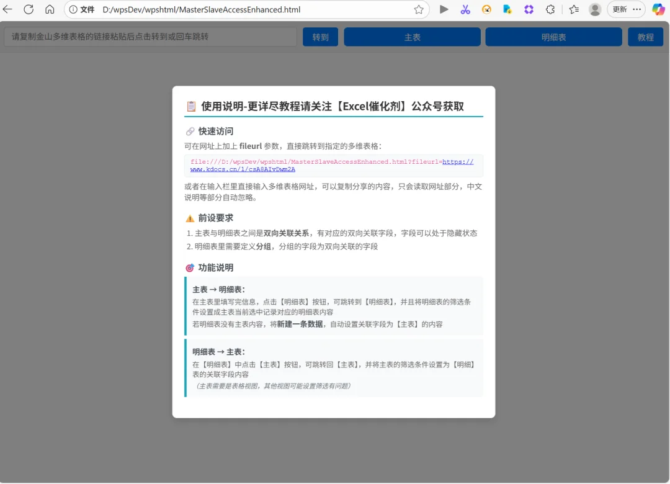Click the address bar URL text
This screenshot has width=670, height=484.
point(201,9)
